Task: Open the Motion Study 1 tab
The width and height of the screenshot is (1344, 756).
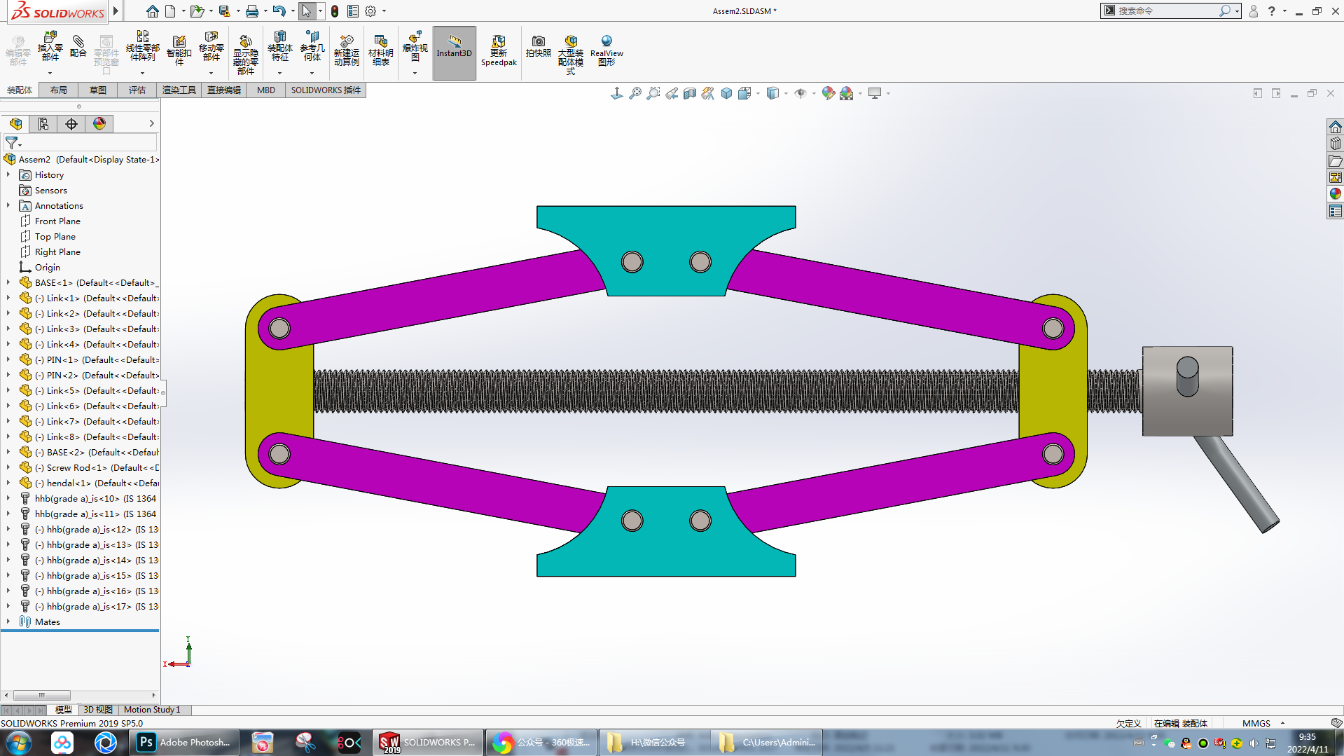Action: 152,710
